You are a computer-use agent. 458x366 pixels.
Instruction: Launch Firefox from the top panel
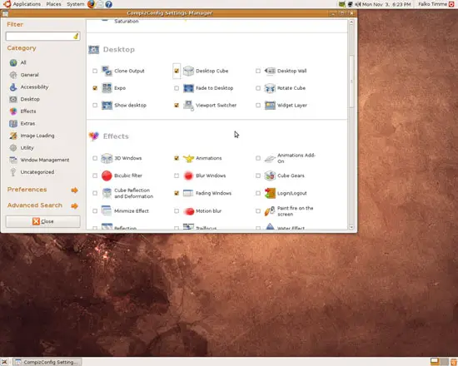(x=91, y=4)
